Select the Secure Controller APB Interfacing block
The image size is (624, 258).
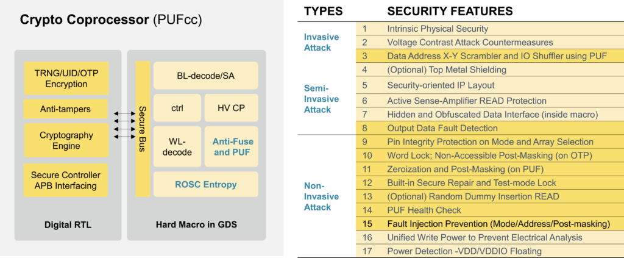pos(66,180)
